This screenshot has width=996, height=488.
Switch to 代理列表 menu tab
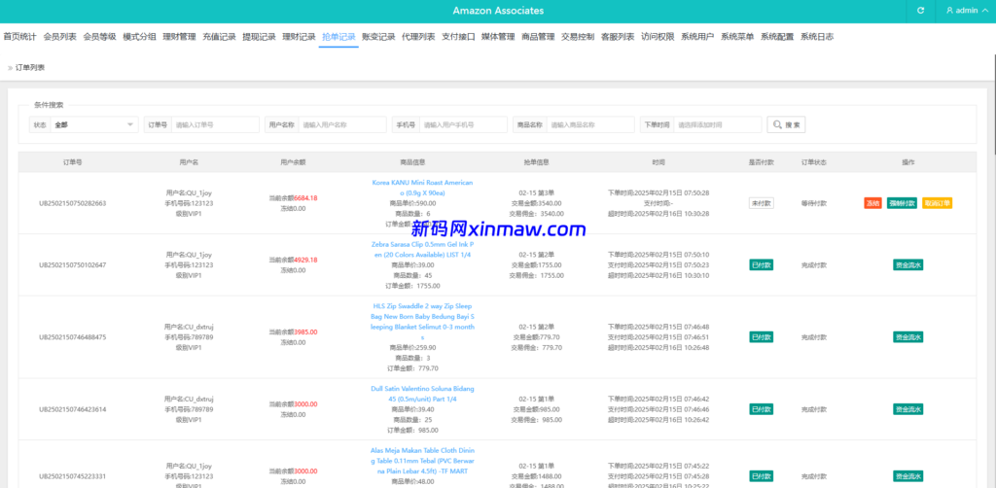click(418, 37)
